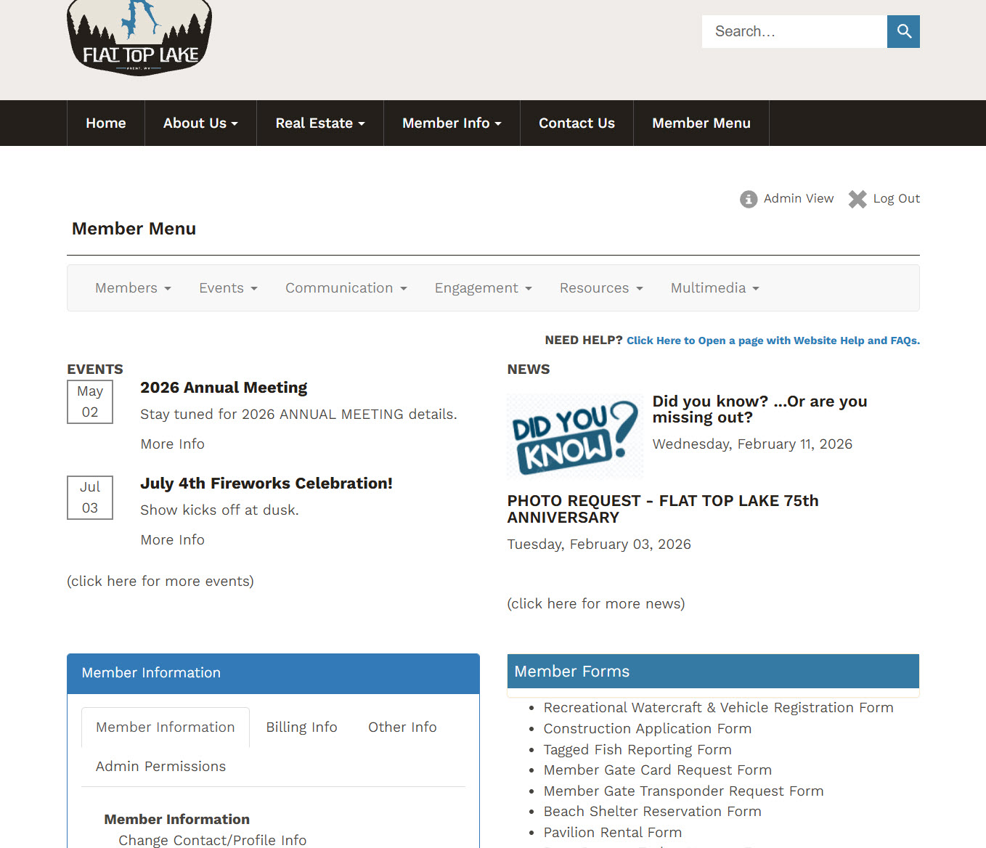Go to the Contact Us page
This screenshot has height=848, width=986.
click(576, 123)
